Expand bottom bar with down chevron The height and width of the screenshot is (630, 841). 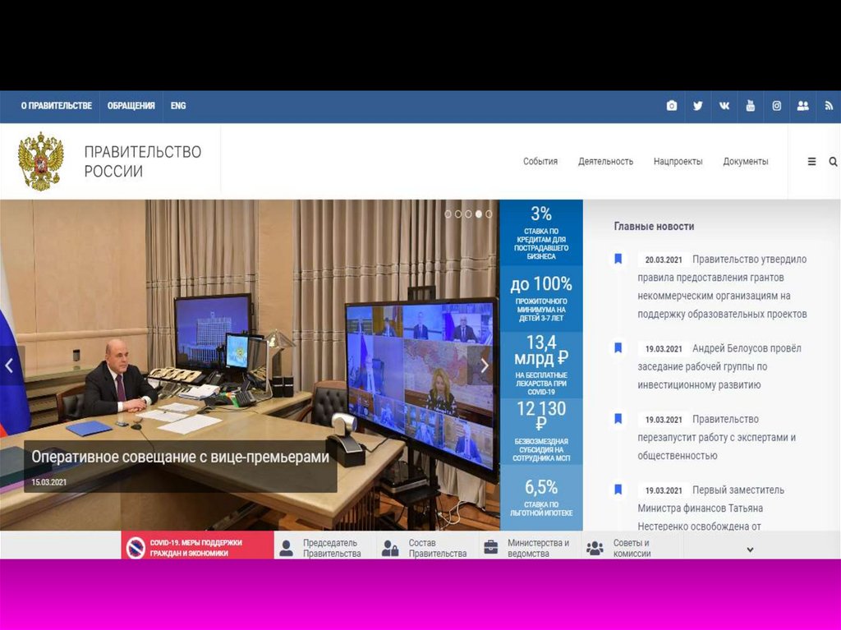click(x=750, y=550)
